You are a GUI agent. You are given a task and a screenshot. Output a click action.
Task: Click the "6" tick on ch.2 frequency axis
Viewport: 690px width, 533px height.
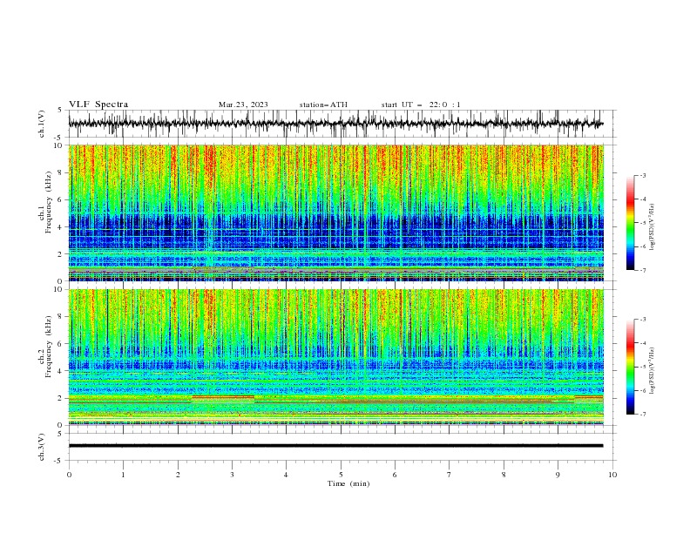61,343
